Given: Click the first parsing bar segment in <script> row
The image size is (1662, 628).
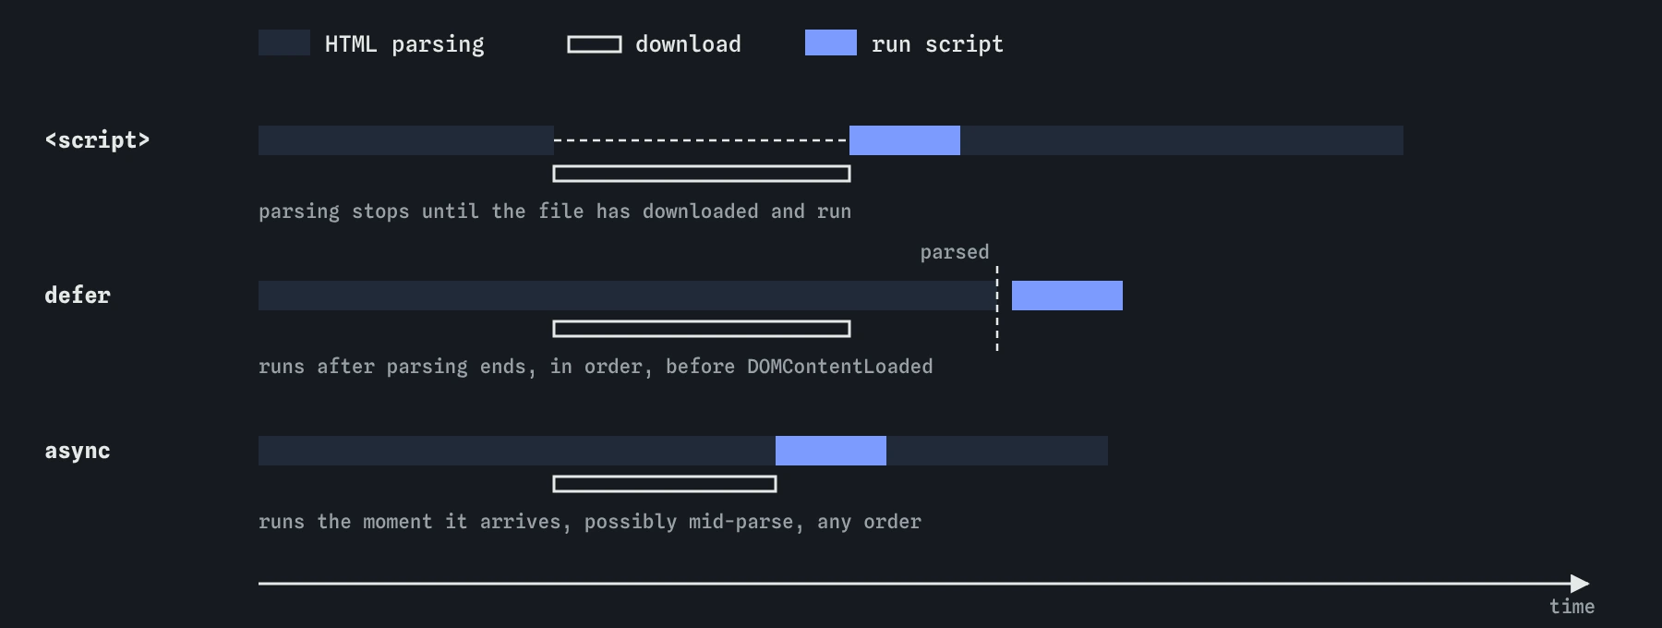Looking at the screenshot, I should click(406, 140).
